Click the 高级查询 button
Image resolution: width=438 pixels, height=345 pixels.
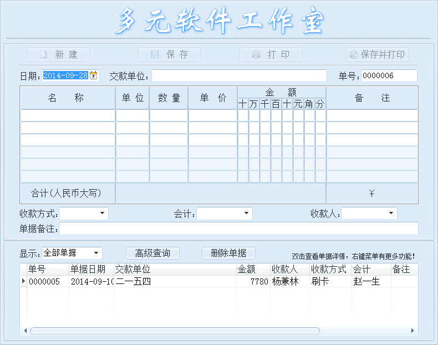tap(152, 253)
